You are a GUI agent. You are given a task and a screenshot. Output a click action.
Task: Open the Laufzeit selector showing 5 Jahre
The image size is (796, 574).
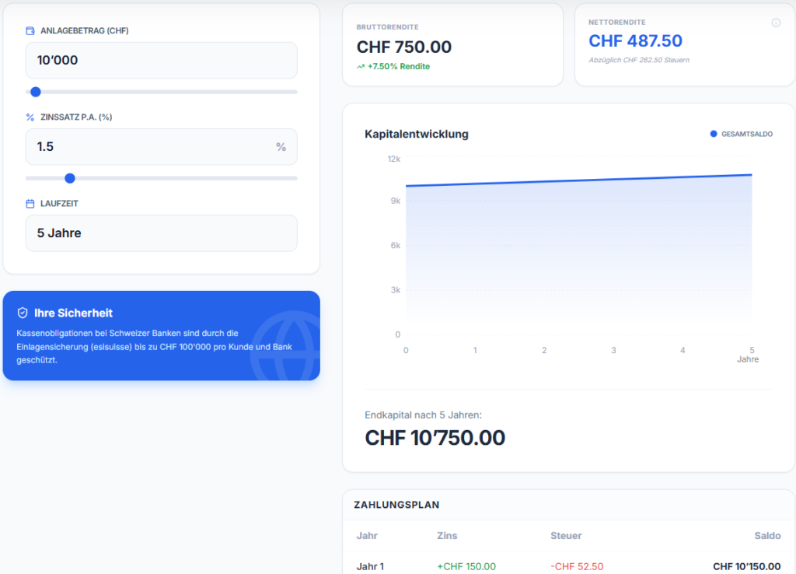[161, 233]
